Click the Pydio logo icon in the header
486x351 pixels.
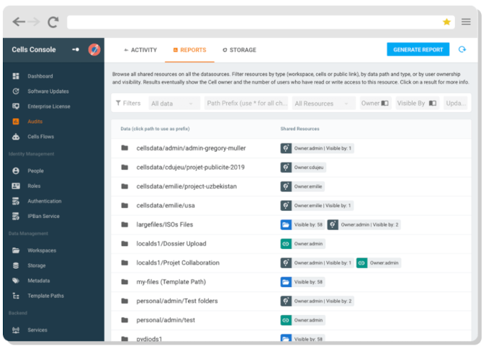coord(94,50)
